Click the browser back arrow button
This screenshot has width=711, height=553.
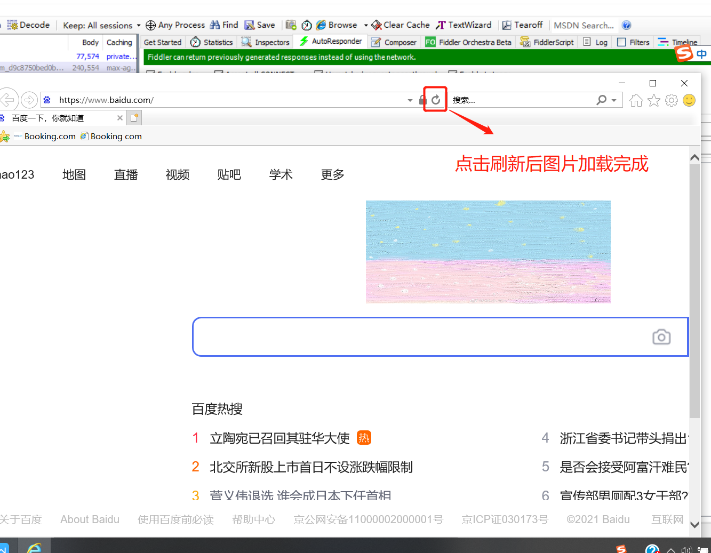pos(8,100)
